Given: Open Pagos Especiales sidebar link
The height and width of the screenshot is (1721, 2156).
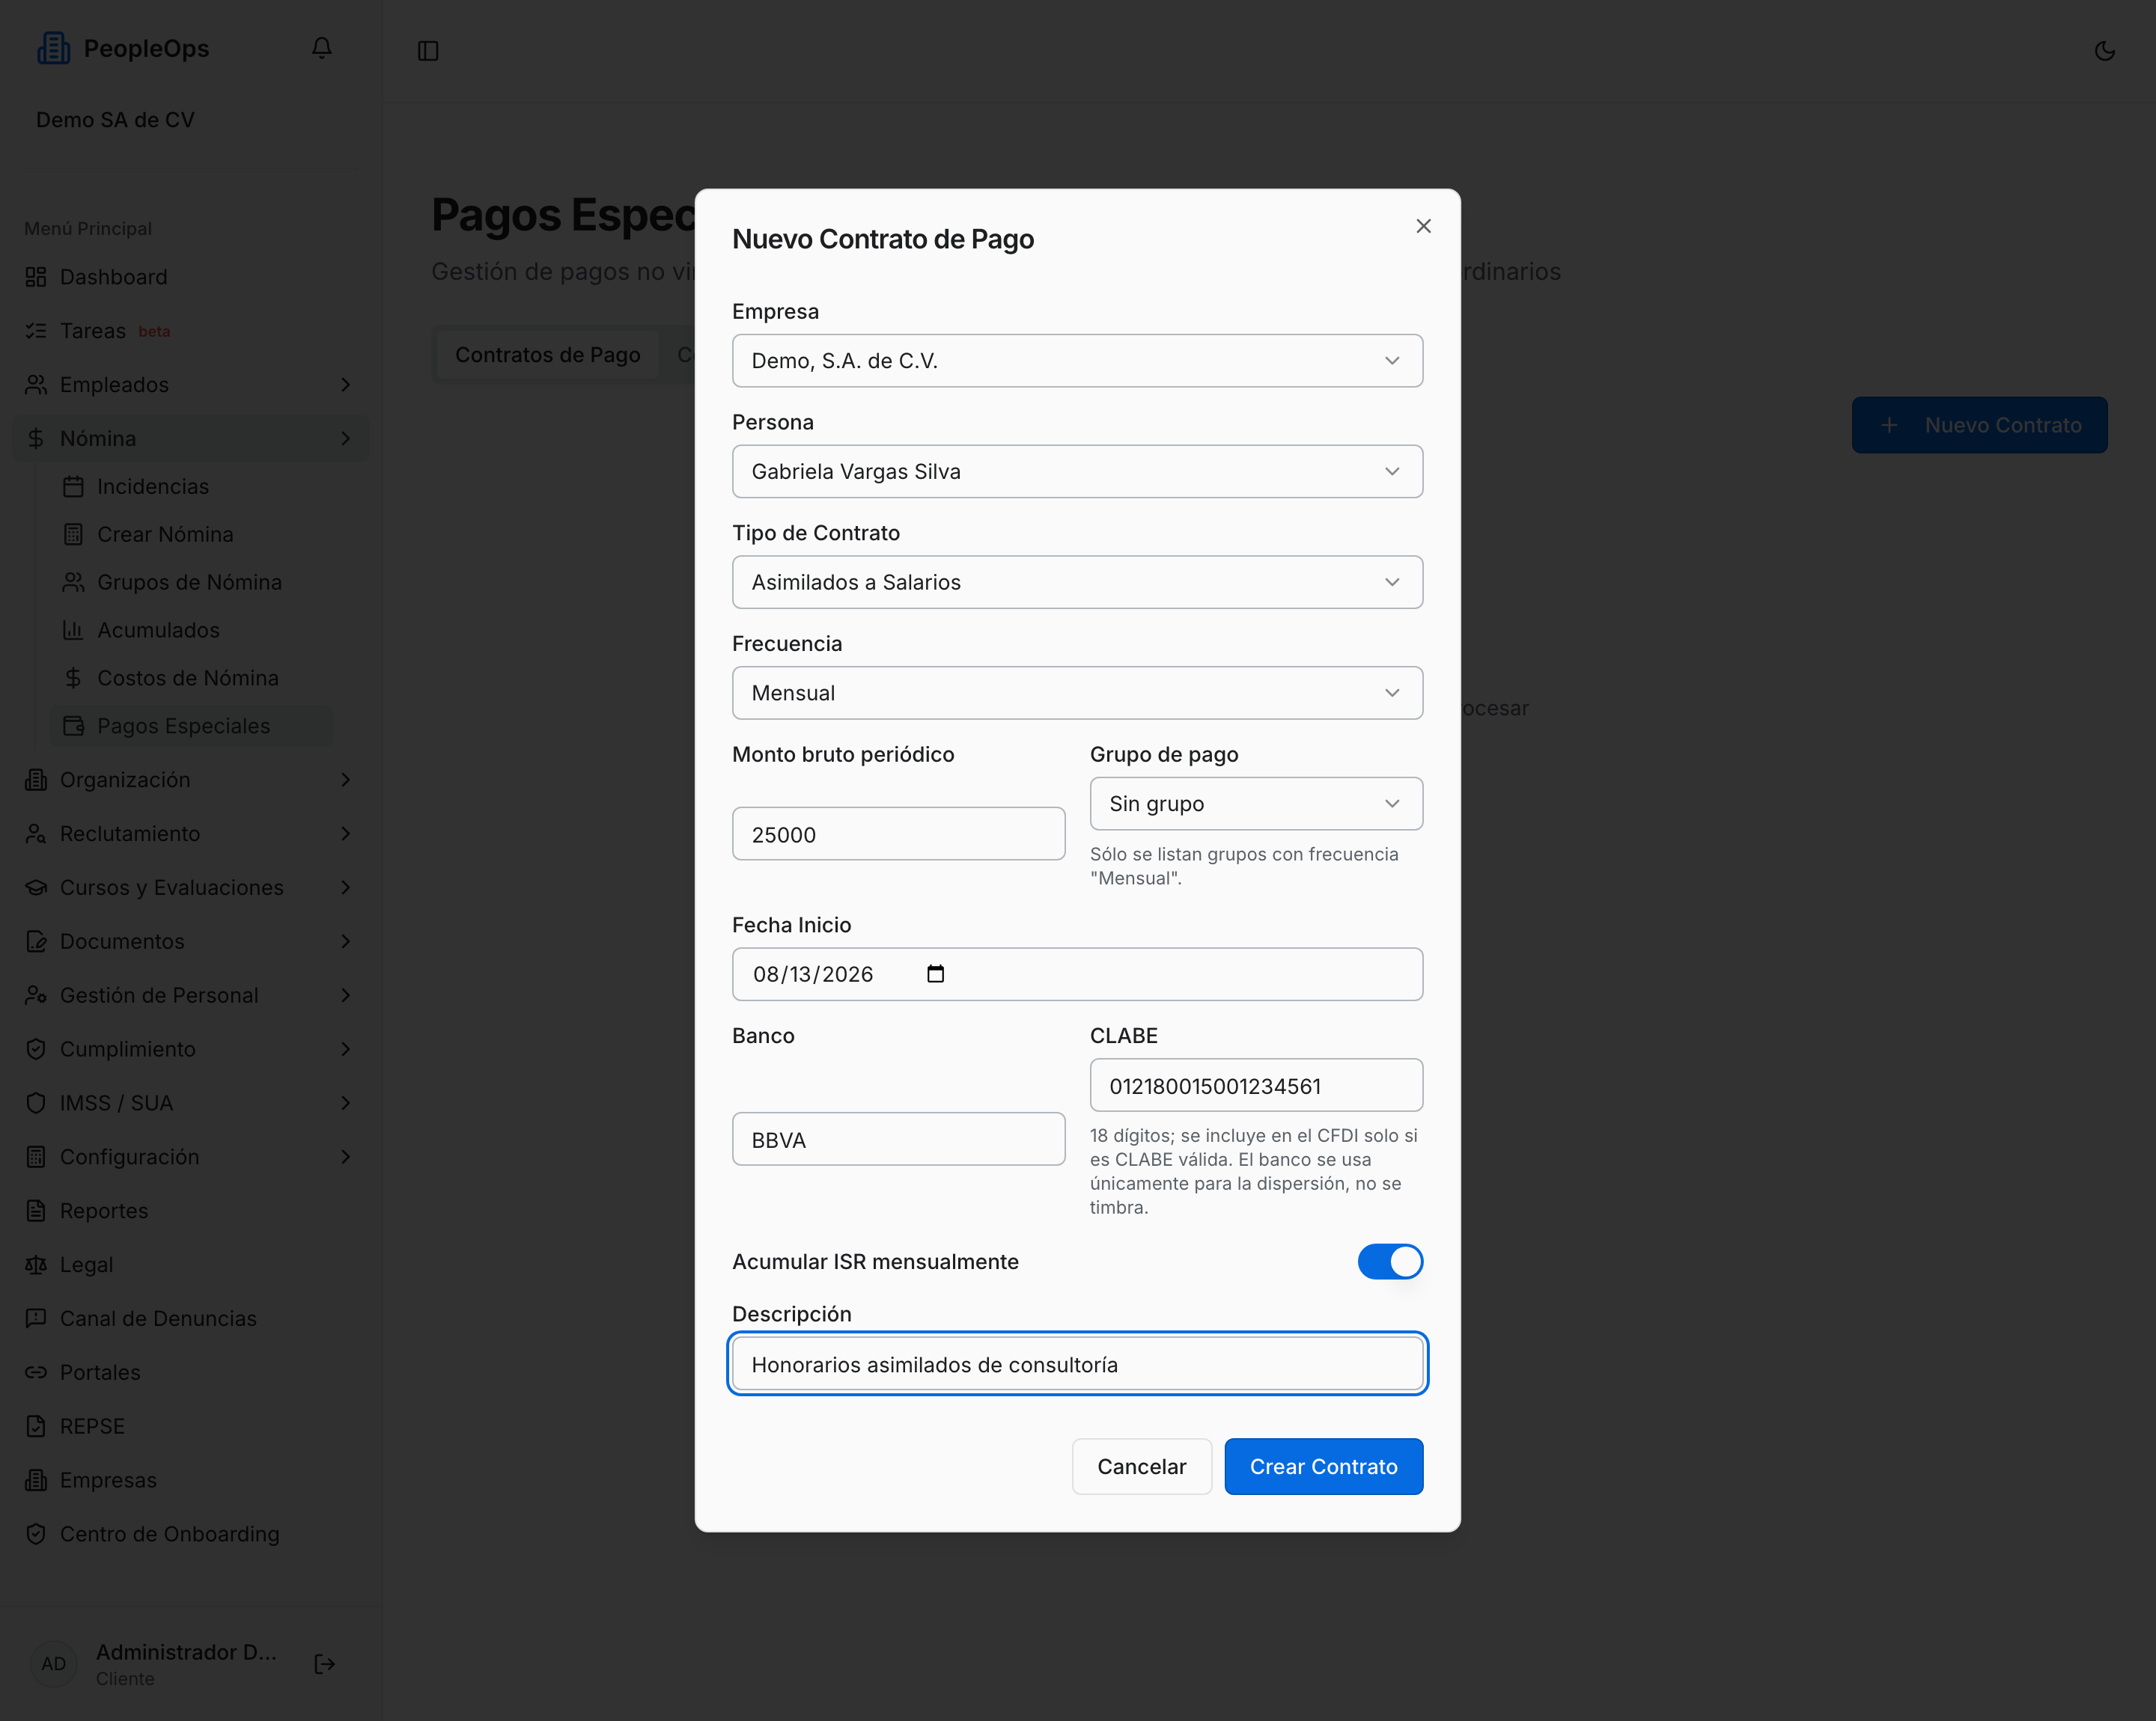Looking at the screenshot, I should tap(192, 727).
